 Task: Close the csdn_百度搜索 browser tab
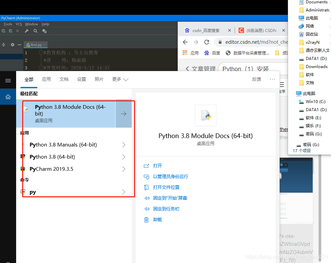click(x=230, y=30)
